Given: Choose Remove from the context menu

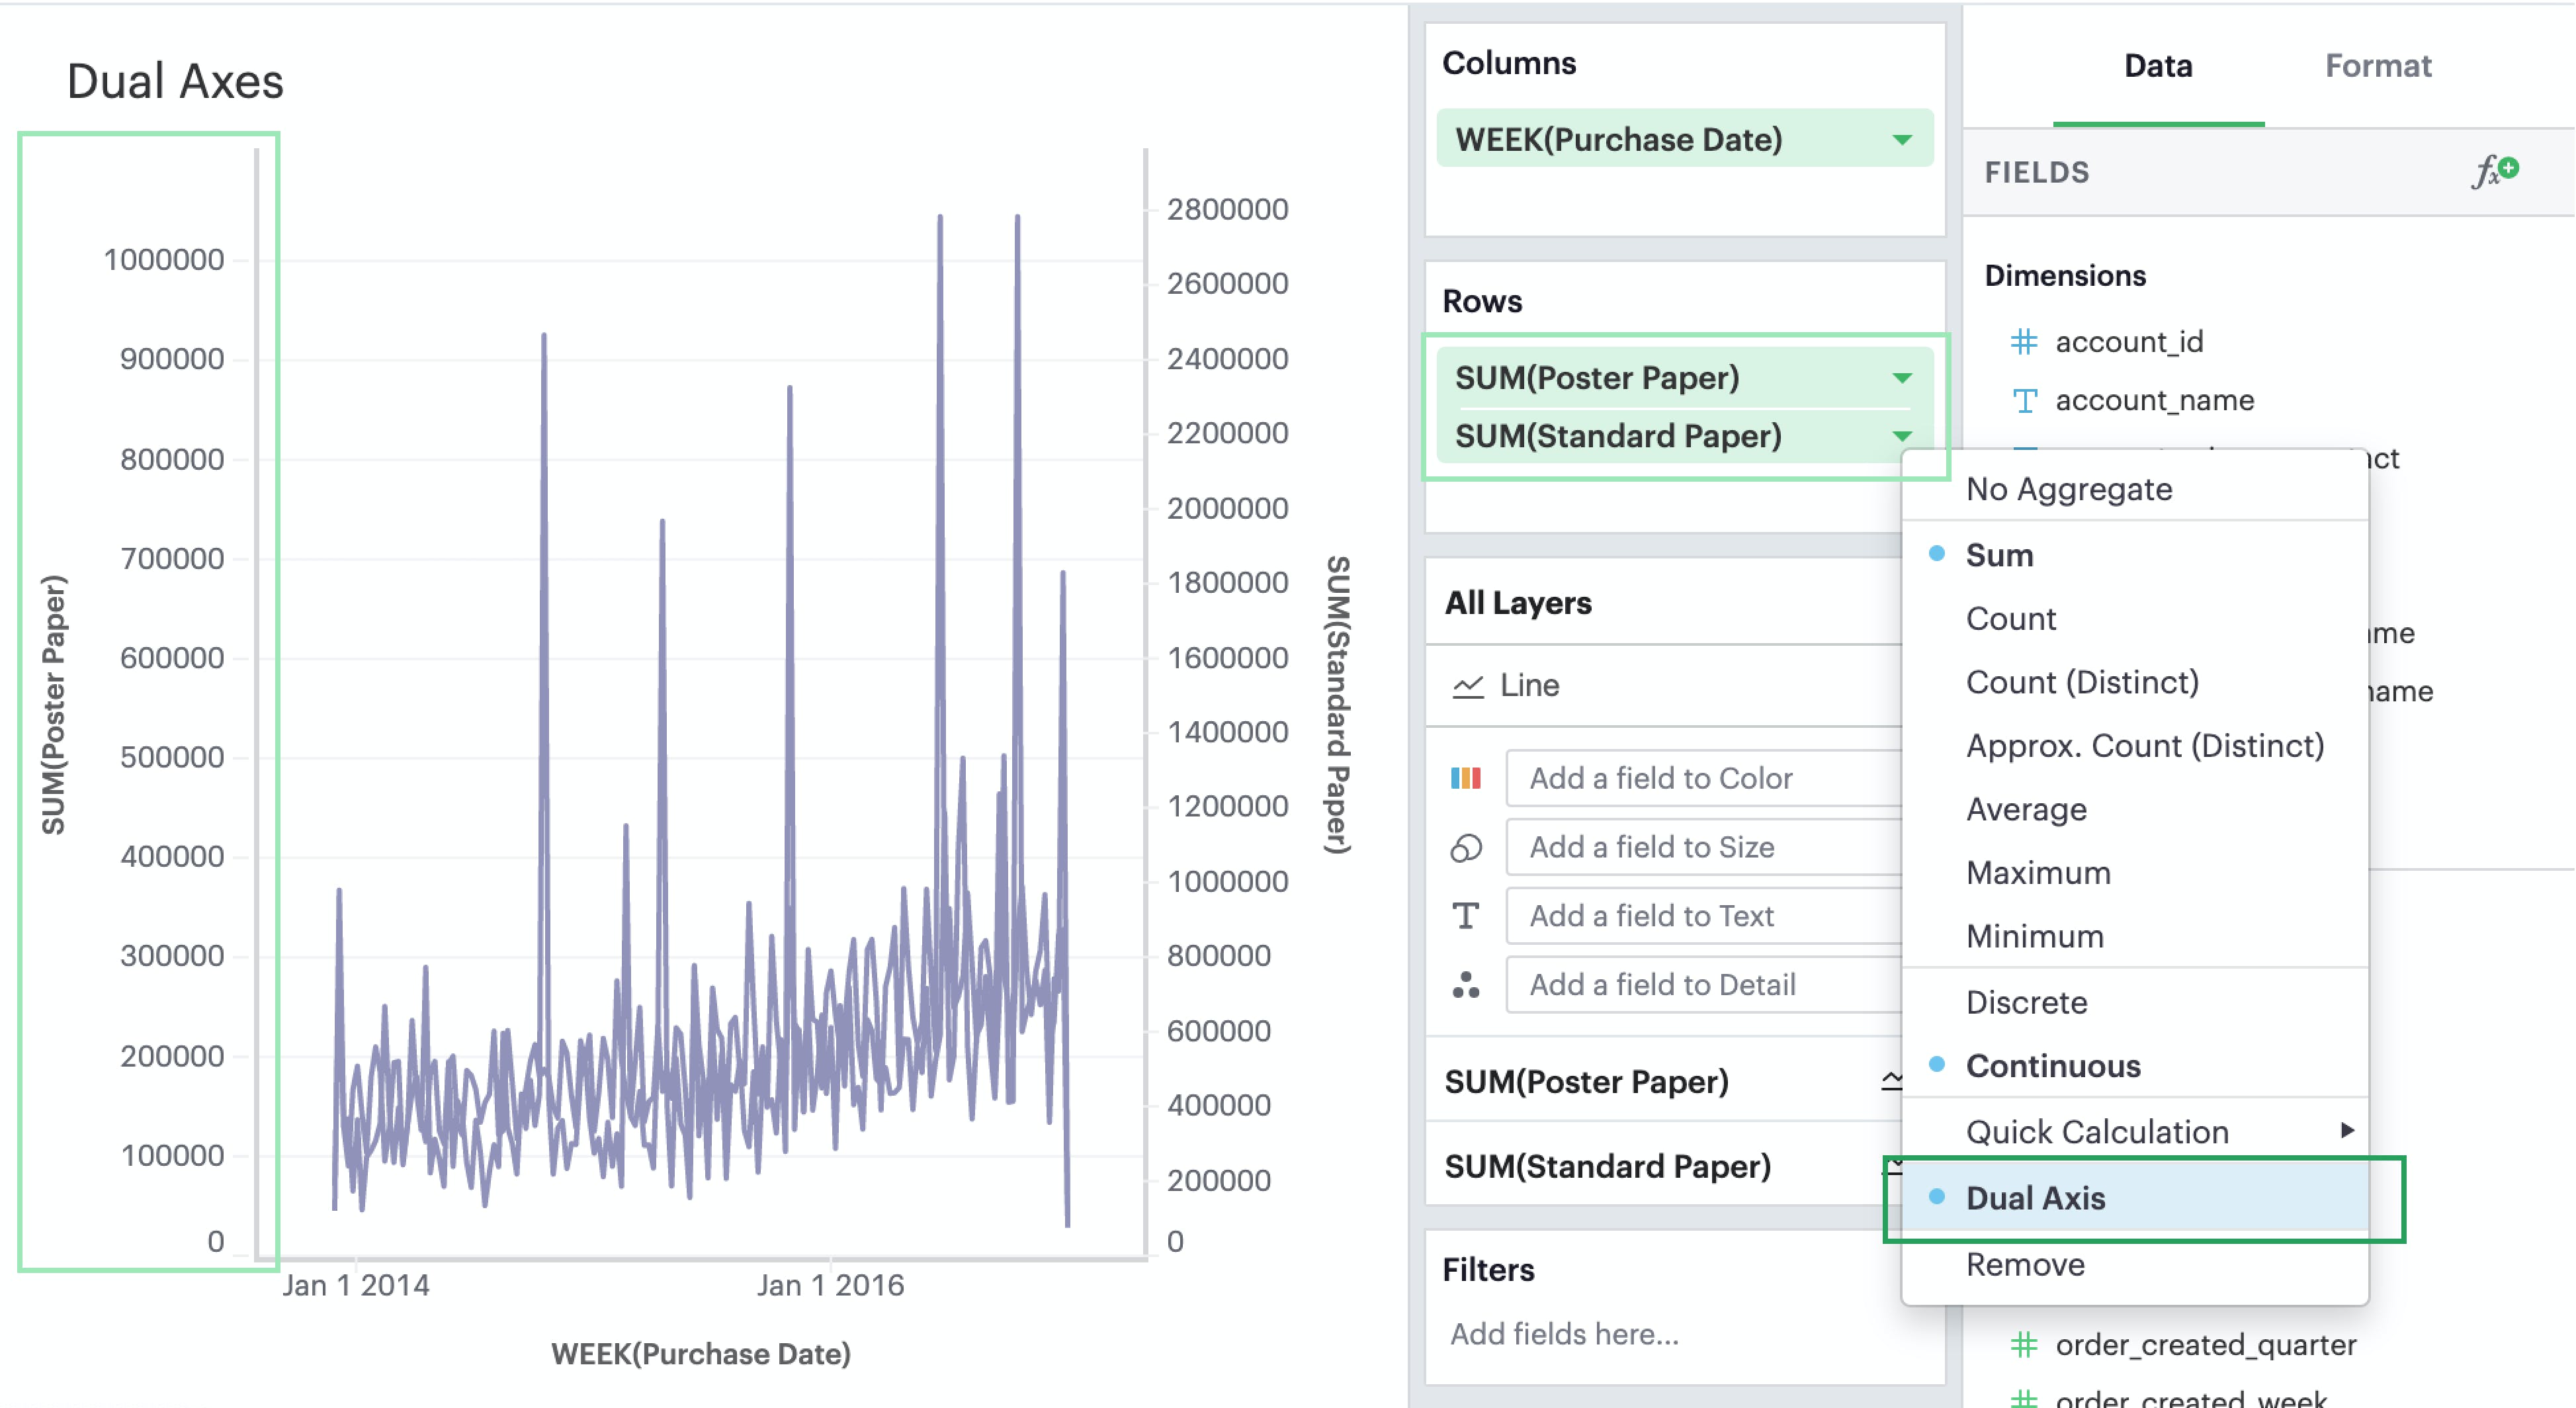Looking at the screenshot, I should point(2025,1265).
